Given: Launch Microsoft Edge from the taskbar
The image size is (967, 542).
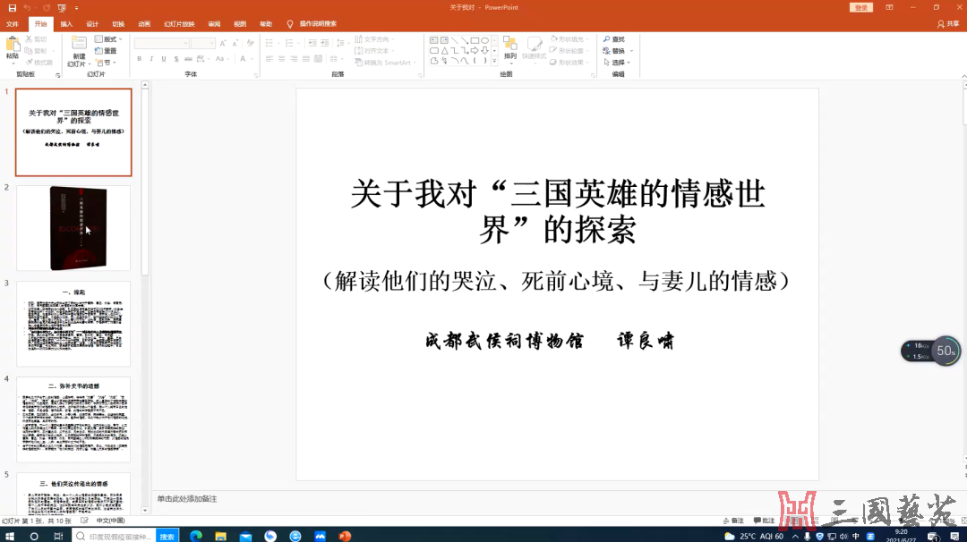Looking at the screenshot, I should [196, 536].
